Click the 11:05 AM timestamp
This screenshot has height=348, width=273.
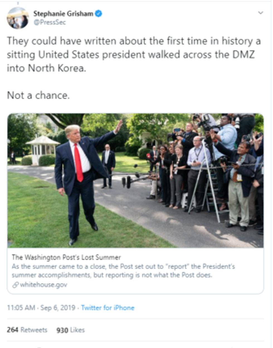[x=21, y=308]
